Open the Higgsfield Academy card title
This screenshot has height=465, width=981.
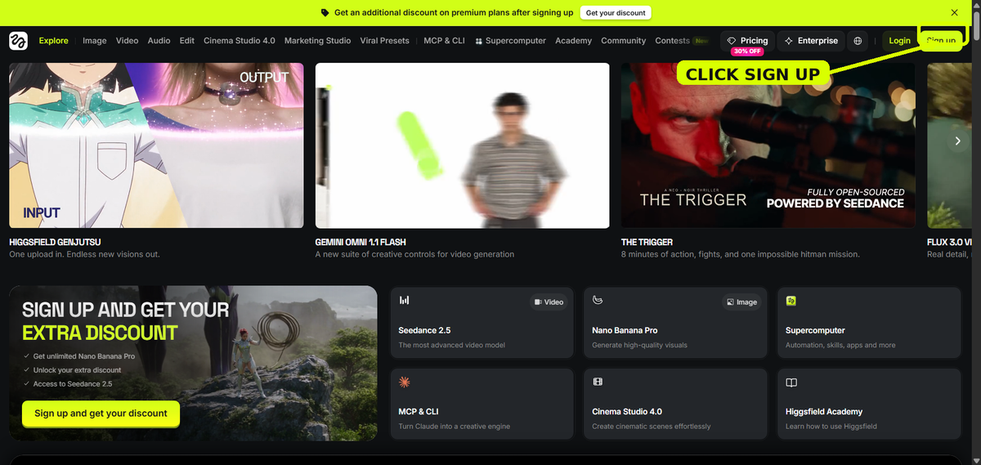(824, 412)
